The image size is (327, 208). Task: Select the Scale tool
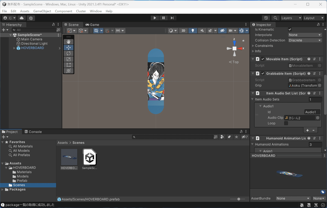point(68,59)
